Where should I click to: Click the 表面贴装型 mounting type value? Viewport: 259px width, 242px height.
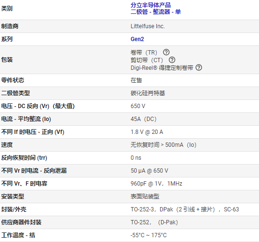pos(145,197)
